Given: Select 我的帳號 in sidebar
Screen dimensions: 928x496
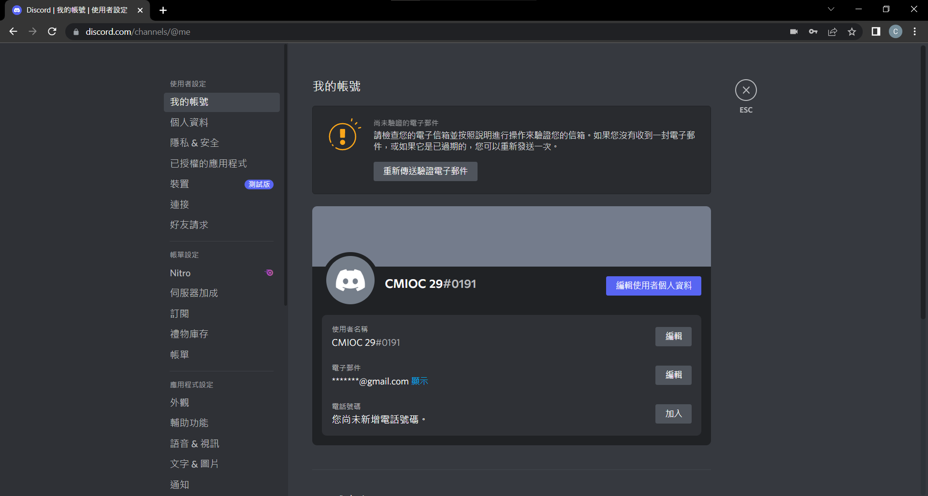Looking at the screenshot, I should (222, 102).
